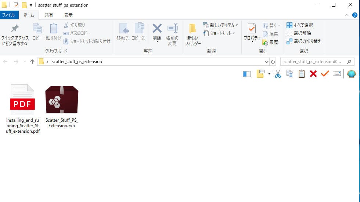Click the magnifier search icon
Viewport: 360px width, 202px height.
coord(349,62)
